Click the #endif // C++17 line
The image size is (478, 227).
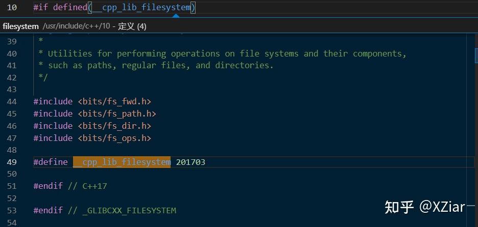70,186
